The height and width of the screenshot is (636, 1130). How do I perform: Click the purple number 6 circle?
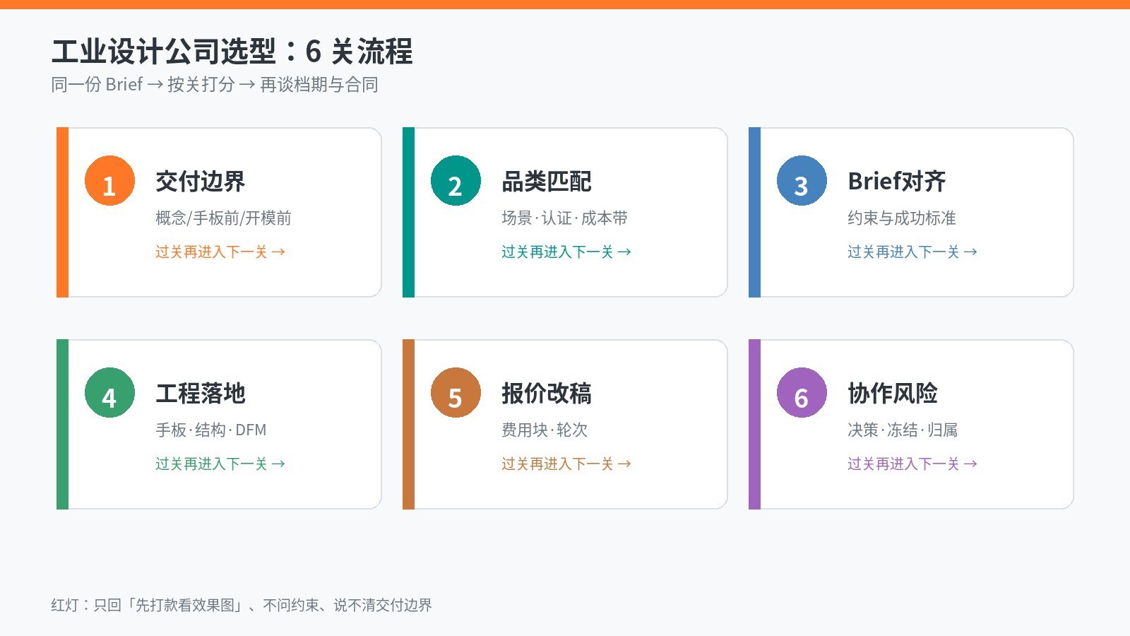(x=802, y=393)
